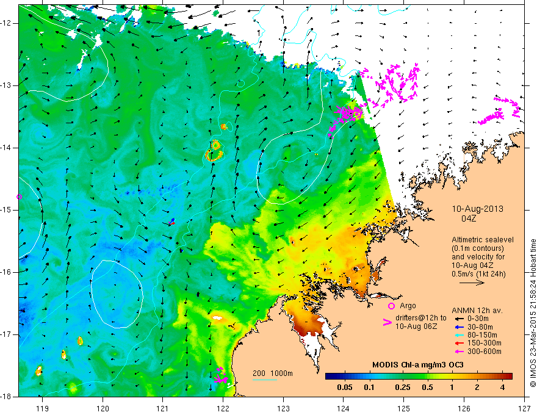Click the magenta 300-600m arrow legend icon
The width and height of the screenshot is (537, 415).
pos(459,352)
